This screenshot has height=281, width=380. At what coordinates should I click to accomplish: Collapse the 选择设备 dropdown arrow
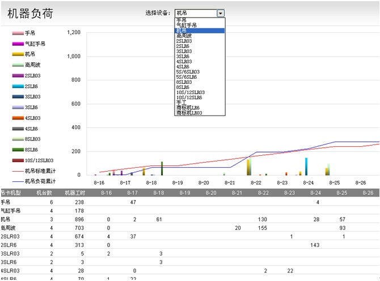[221, 13]
